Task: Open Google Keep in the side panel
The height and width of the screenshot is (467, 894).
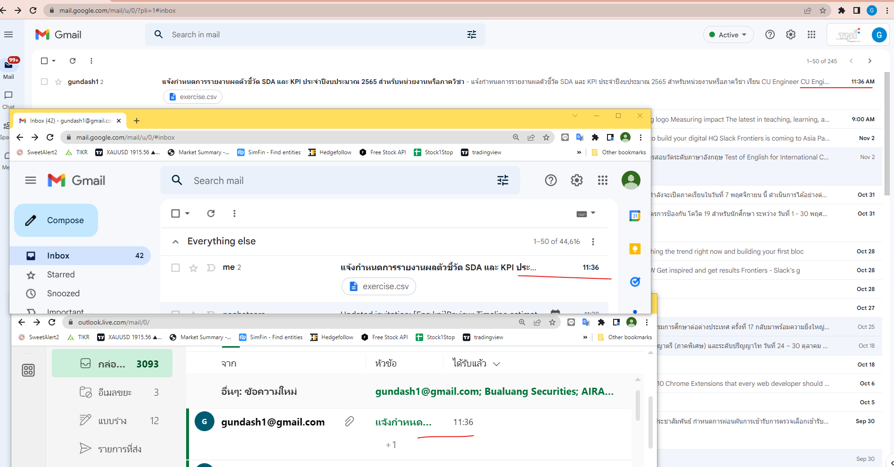Action: point(635,249)
